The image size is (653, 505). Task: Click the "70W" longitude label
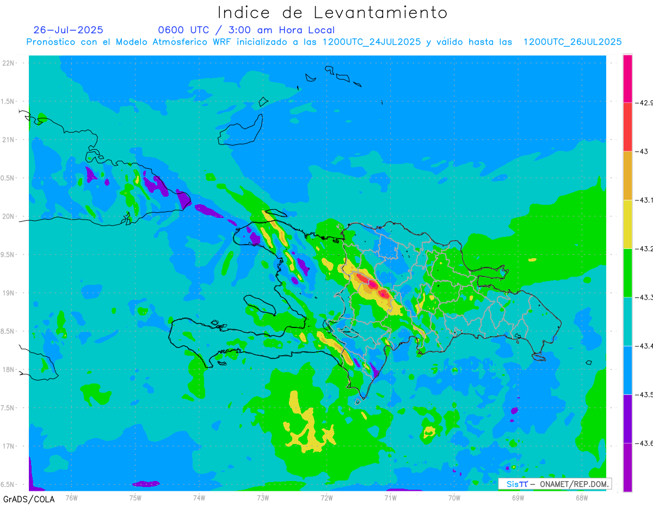point(454,497)
